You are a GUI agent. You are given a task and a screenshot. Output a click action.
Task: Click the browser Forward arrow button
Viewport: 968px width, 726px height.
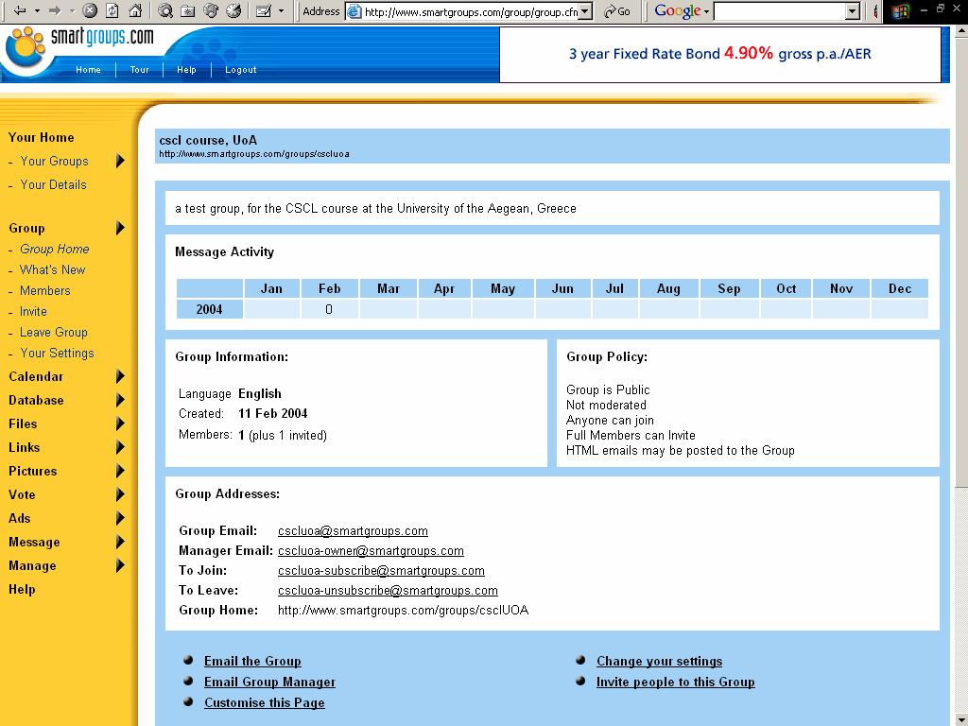click(55, 10)
